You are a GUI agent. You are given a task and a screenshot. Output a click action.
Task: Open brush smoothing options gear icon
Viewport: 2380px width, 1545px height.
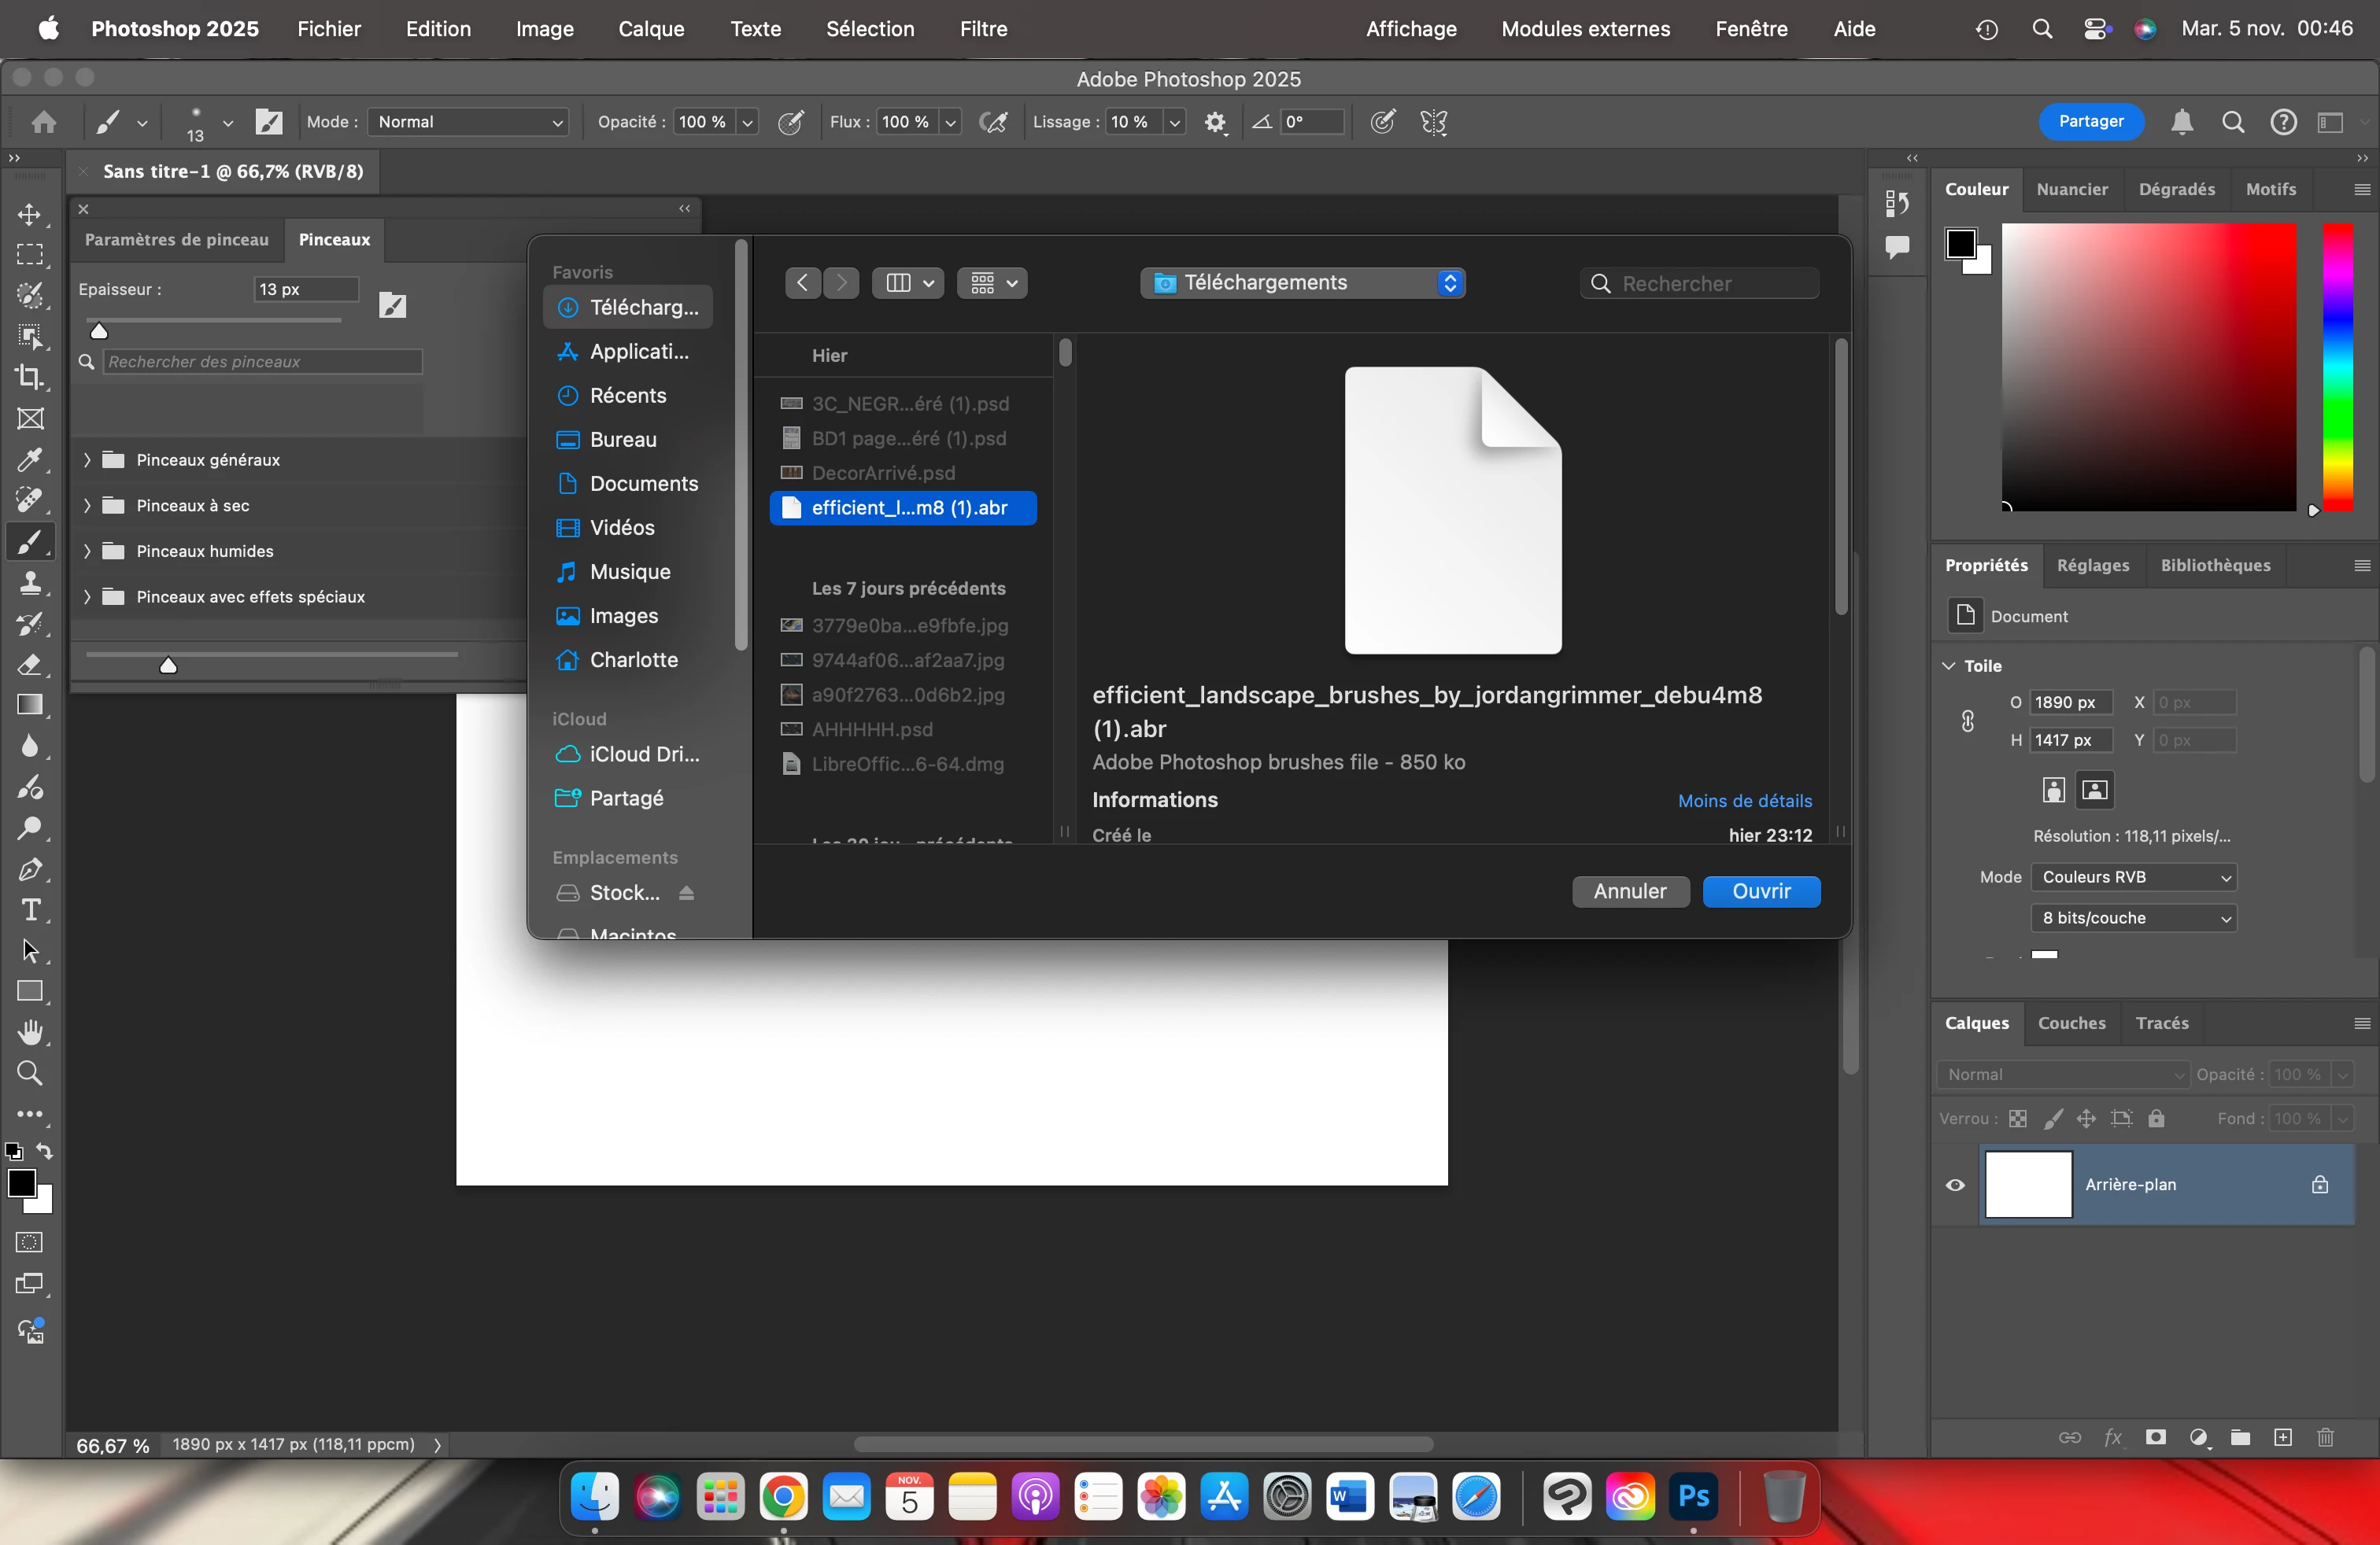point(1215,122)
